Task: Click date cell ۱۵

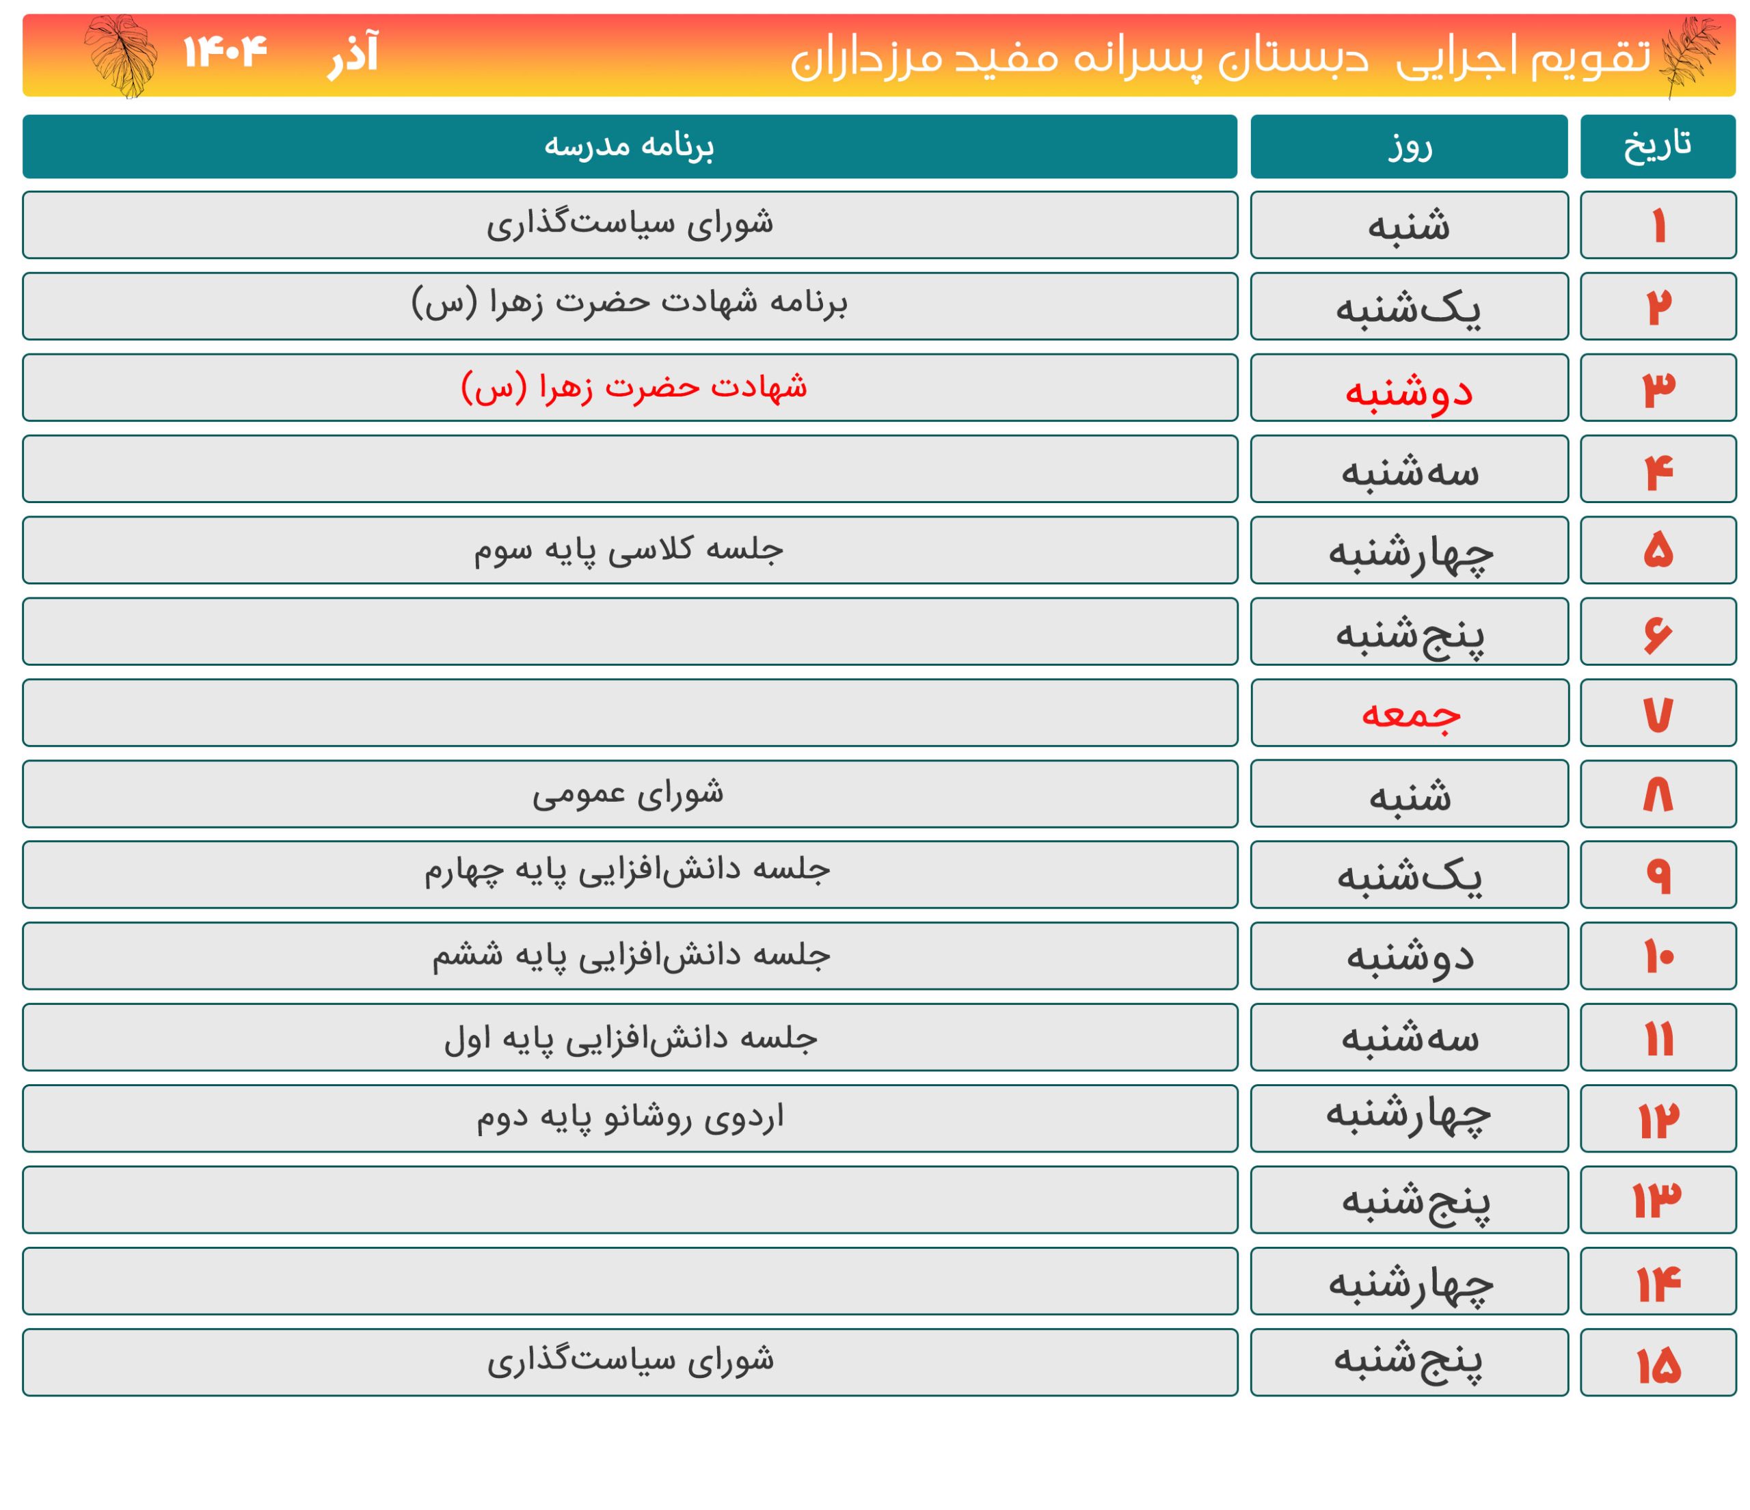Action: [1657, 1362]
